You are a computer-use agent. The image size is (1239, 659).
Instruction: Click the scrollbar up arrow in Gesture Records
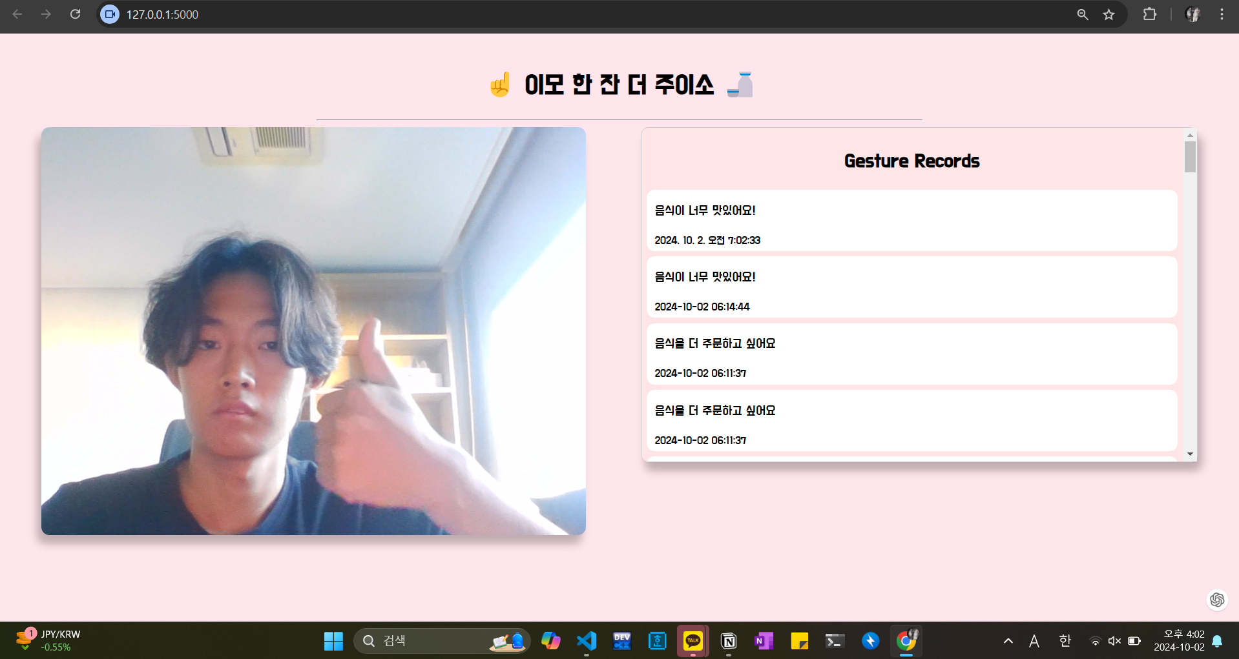[x=1190, y=135]
